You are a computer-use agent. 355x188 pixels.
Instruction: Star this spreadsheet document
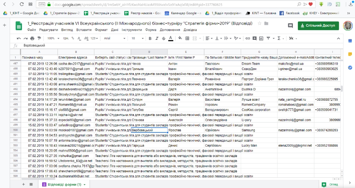click(x=260, y=23)
